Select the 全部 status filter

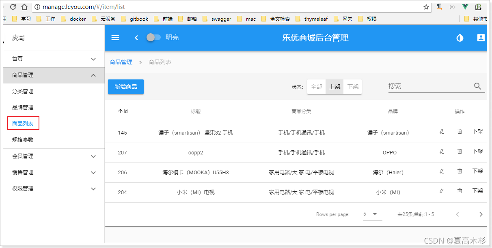tap(316, 86)
